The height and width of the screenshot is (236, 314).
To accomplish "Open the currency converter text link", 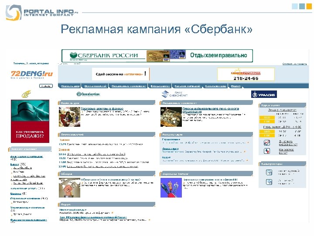I will click(x=286, y=151).
